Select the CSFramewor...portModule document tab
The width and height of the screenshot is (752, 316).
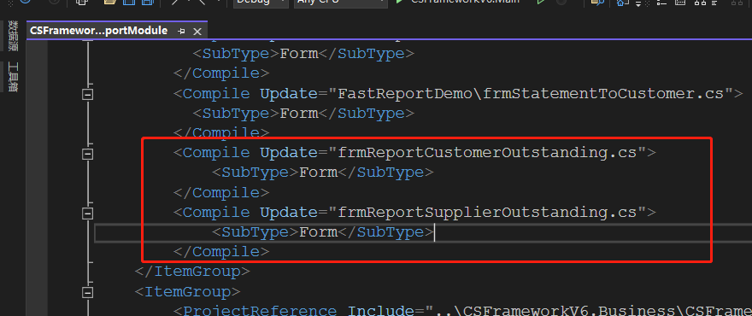[98, 31]
